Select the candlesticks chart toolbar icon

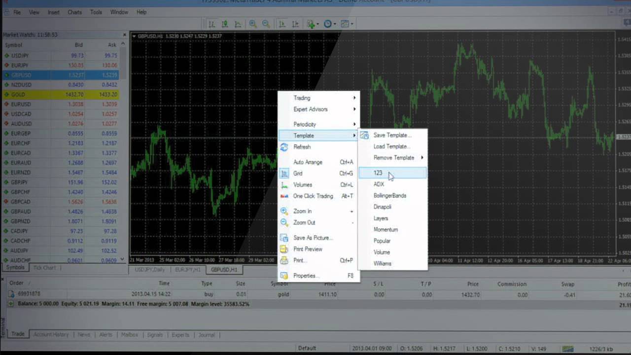coord(225,24)
